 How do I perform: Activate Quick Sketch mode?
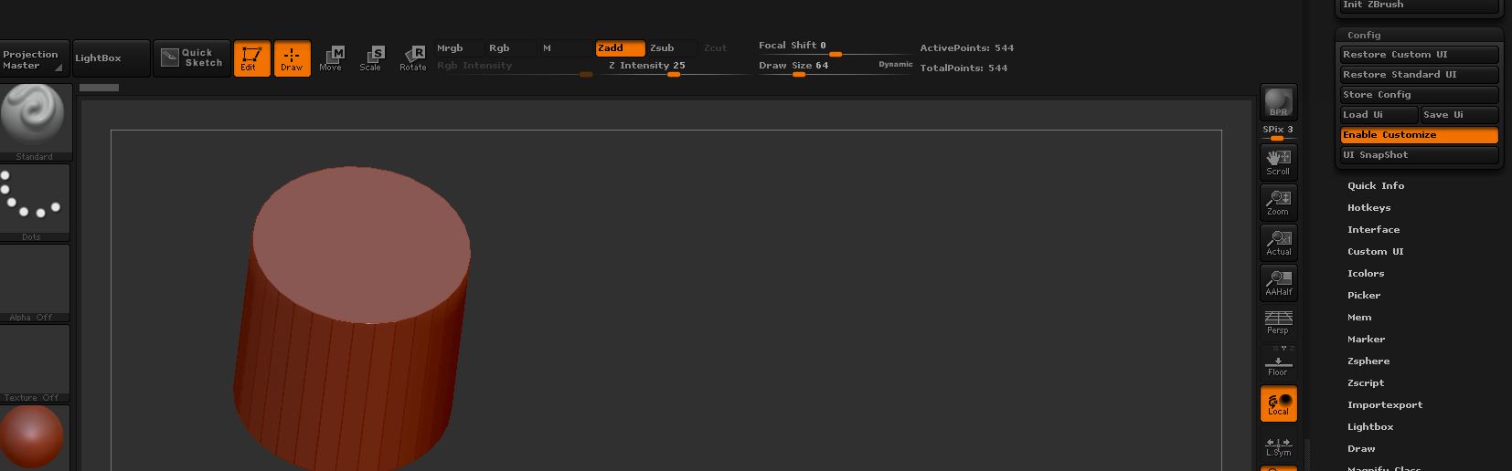(192, 58)
